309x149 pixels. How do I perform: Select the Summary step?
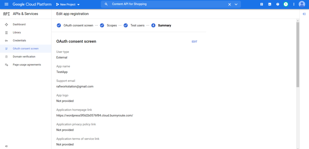(164, 25)
